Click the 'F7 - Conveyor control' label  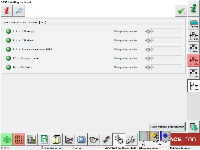26,58
